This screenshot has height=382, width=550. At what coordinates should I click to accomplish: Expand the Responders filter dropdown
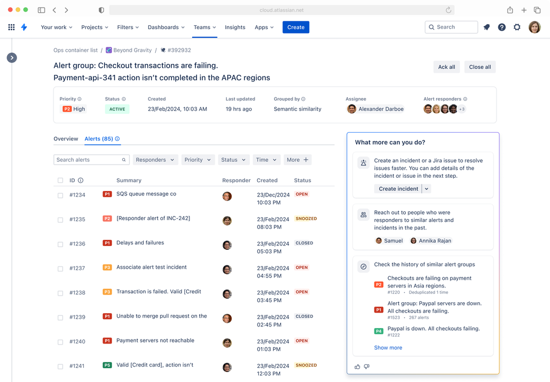pos(155,160)
